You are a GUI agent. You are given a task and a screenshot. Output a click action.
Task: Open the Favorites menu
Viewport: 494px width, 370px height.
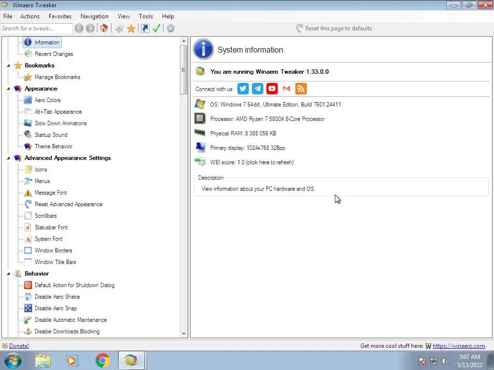(60, 16)
